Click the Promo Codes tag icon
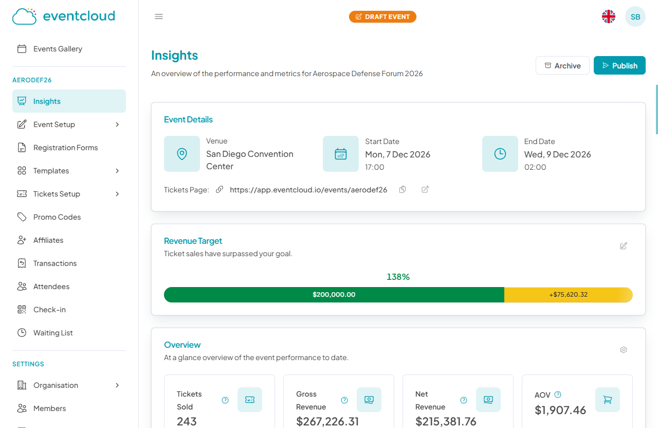Image resolution: width=658 pixels, height=428 pixels. [22, 217]
